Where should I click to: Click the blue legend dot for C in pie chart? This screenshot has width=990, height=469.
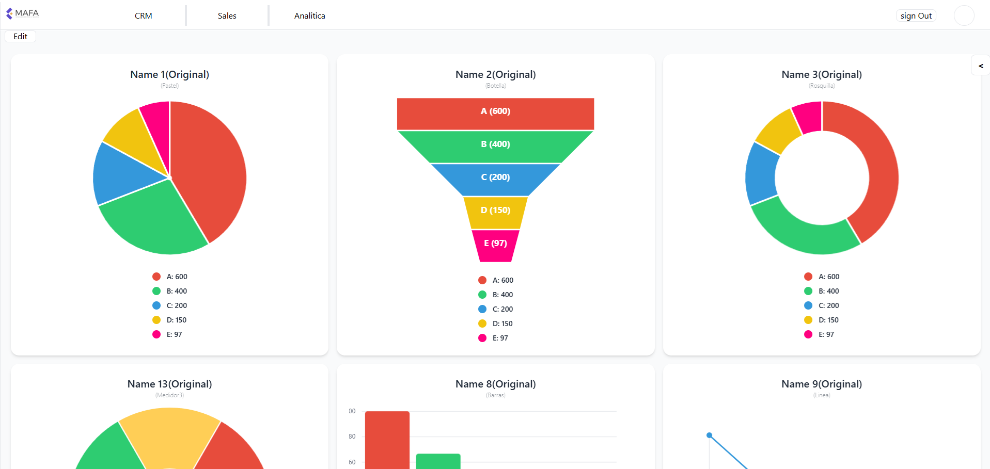pos(156,305)
